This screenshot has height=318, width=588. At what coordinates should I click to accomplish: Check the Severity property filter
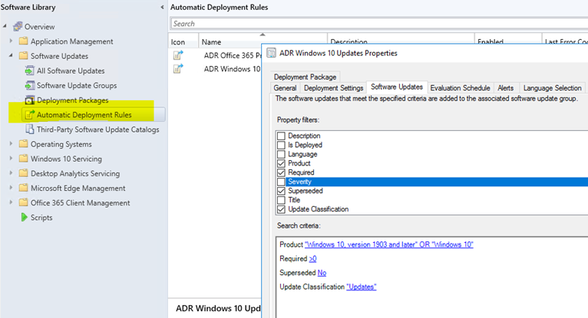(x=281, y=182)
